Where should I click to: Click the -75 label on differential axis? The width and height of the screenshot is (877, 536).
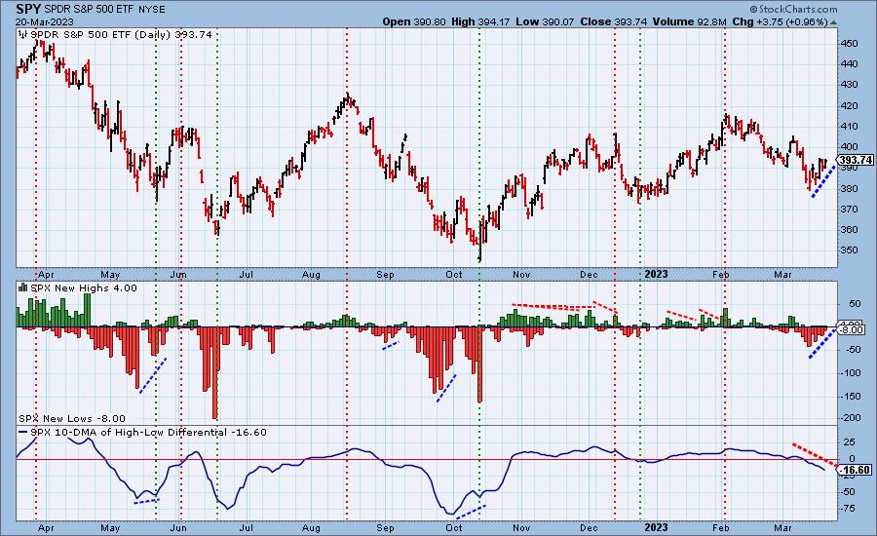848,508
